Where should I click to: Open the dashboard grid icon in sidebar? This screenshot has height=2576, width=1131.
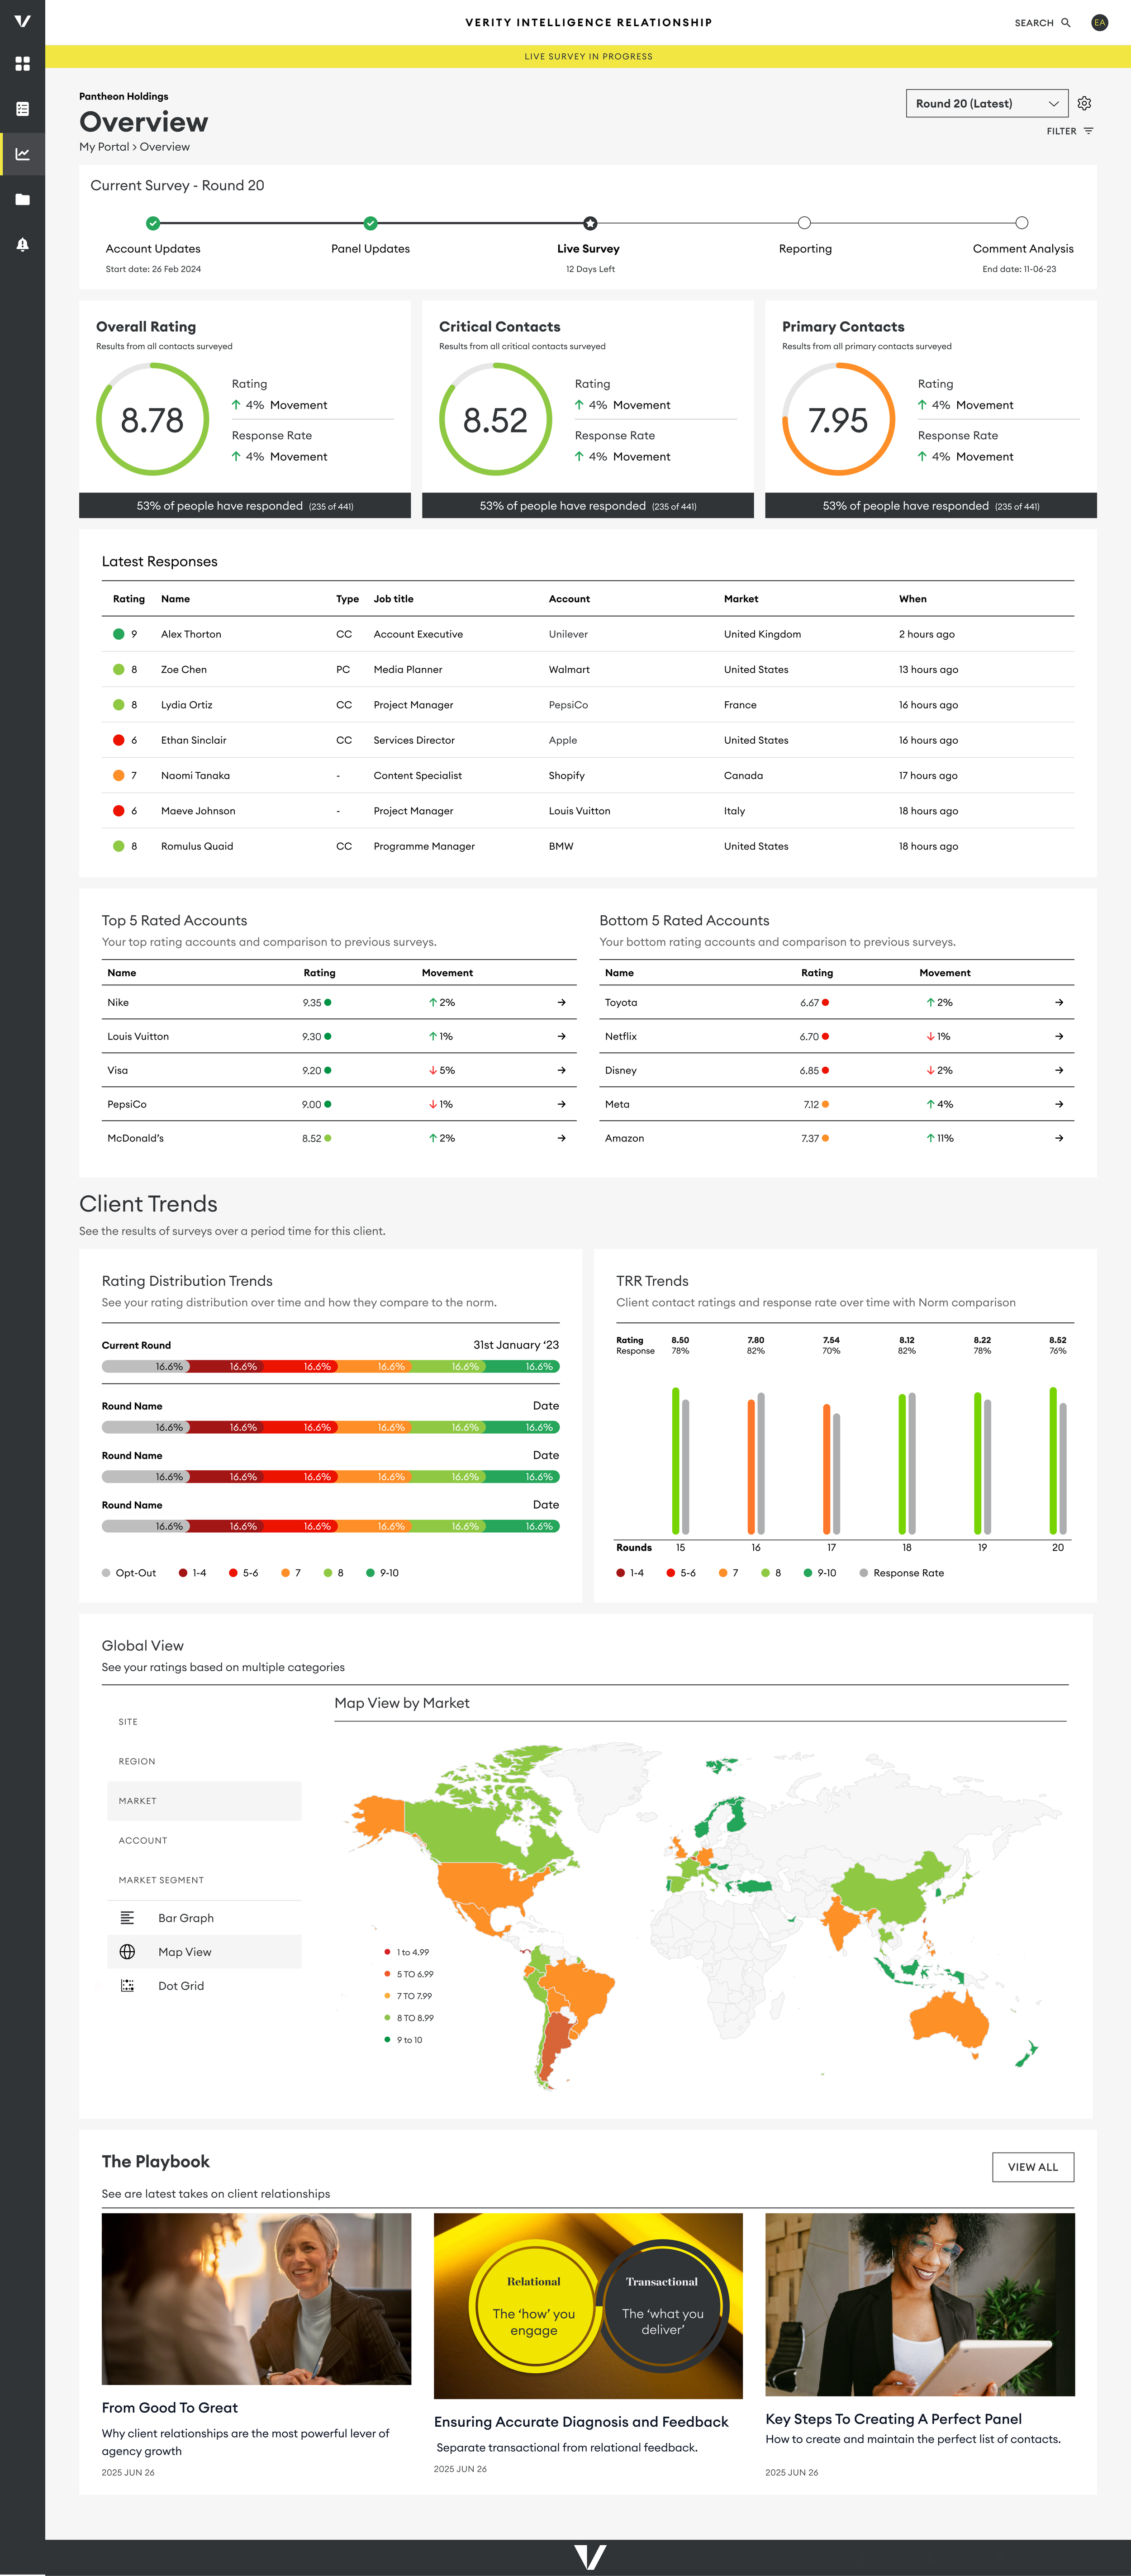[22, 64]
